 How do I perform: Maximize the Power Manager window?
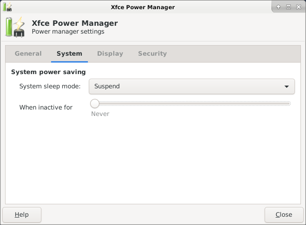coord(289,7)
